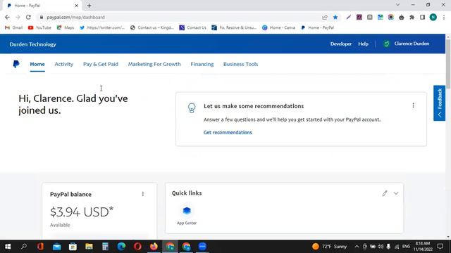451x253 pixels.
Task: Open the Feedback side tab
Action: 439,103
